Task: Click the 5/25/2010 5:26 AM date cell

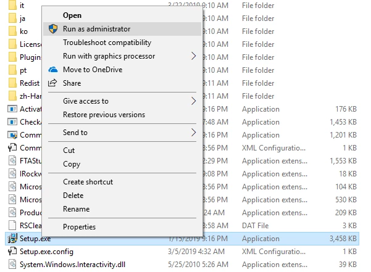Action: click(x=198, y=265)
